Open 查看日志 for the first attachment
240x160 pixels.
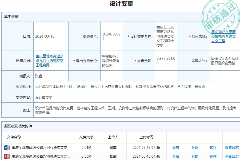[x=231, y=147]
